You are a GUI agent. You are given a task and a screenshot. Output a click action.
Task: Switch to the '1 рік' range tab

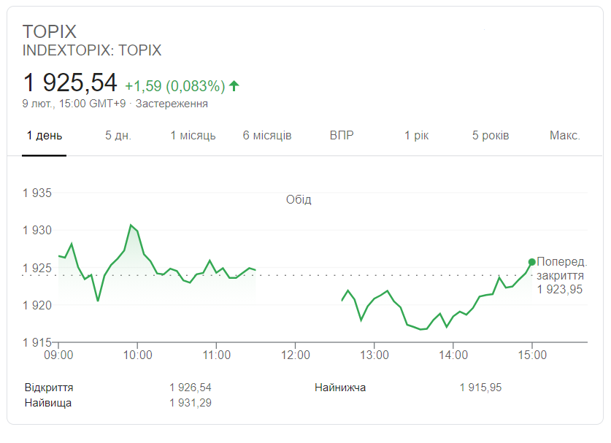[416, 136]
